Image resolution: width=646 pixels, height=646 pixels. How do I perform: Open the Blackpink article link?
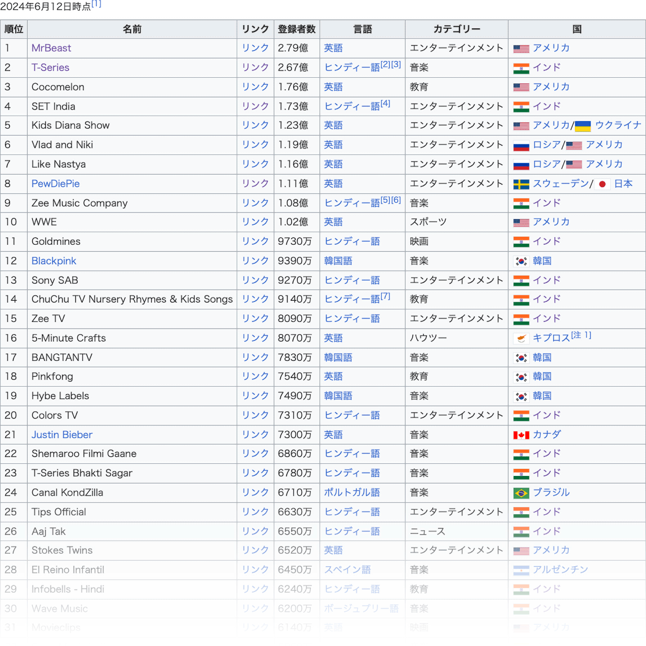[x=54, y=261]
